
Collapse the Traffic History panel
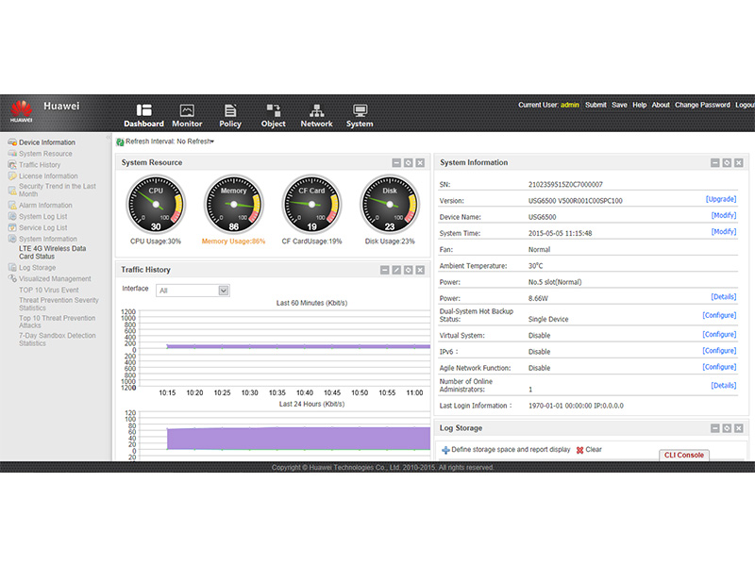coord(385,270)
